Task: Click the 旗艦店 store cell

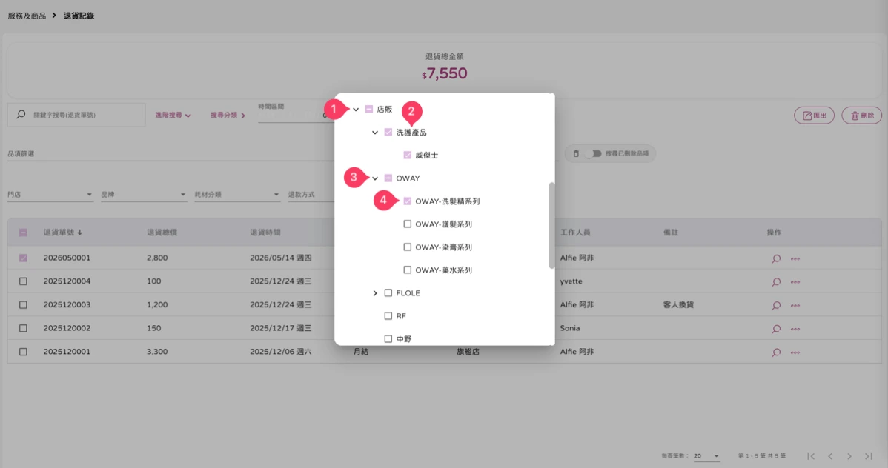Action: [468, 352]
